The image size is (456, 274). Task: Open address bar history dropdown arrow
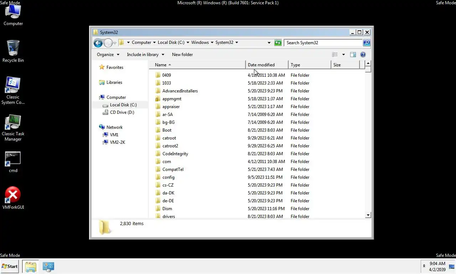point(269,43)
